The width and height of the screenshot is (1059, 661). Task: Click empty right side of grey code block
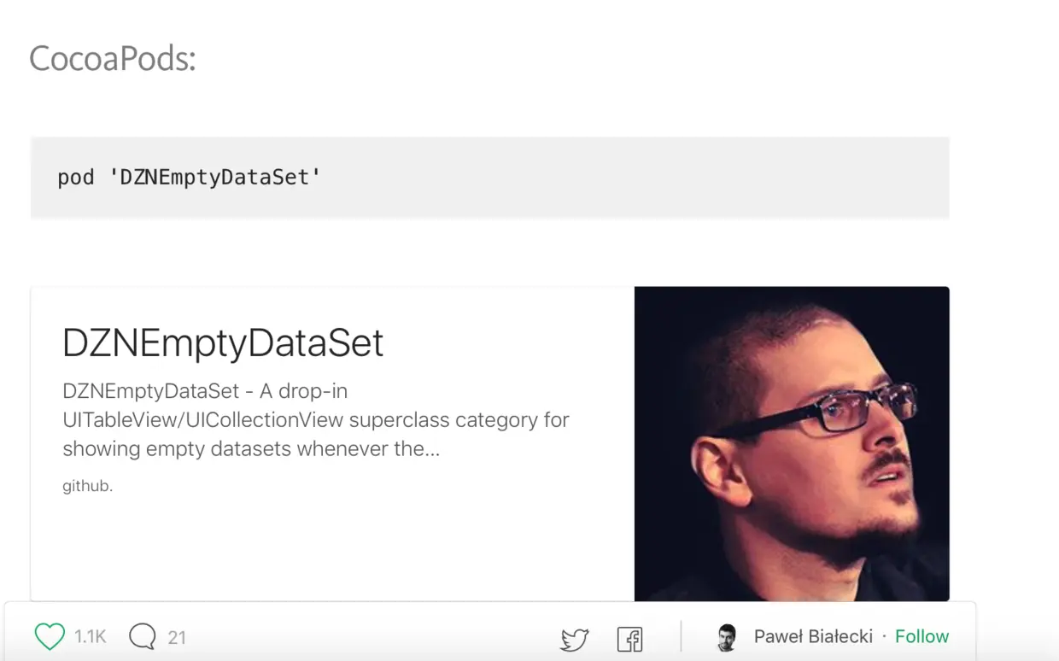click(683, 178)
